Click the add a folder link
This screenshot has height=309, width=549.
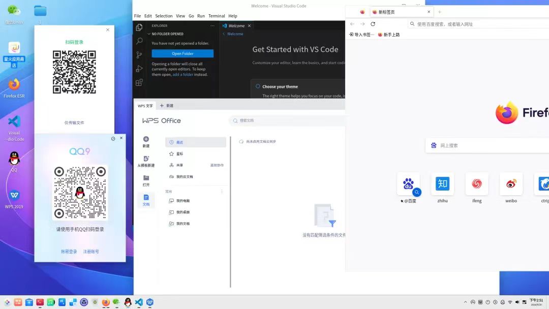(x=183, y=75)
